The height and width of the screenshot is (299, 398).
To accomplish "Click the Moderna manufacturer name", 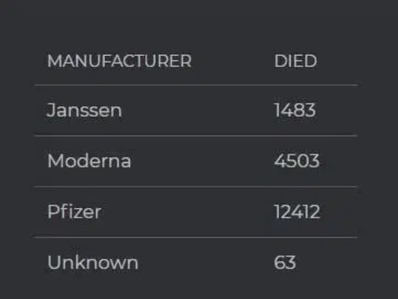I will click(x=89, y=161).
